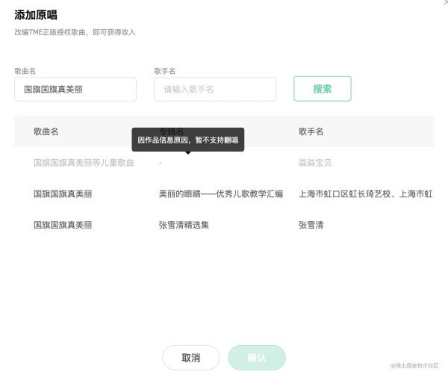Click the 歌曲名 table column header

46,131
